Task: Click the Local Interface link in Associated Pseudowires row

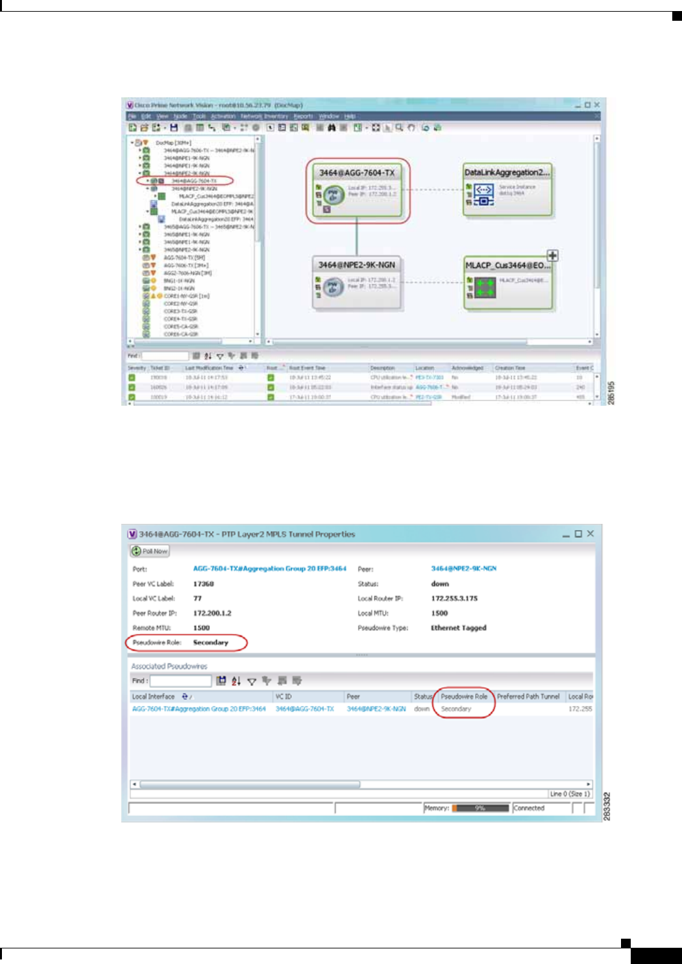Action: coord(199,709)
